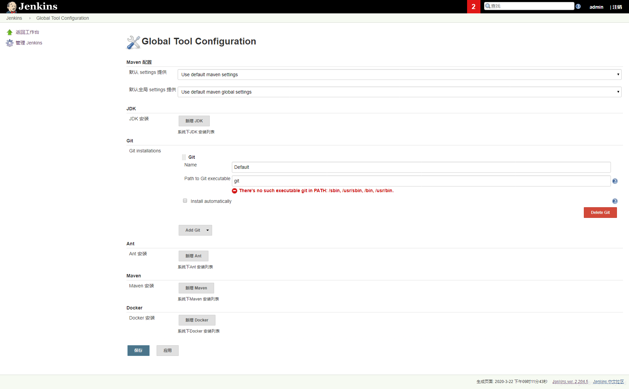Click the wrench and screwdriver header icon
629x389 pixels.
pos(133,42)
